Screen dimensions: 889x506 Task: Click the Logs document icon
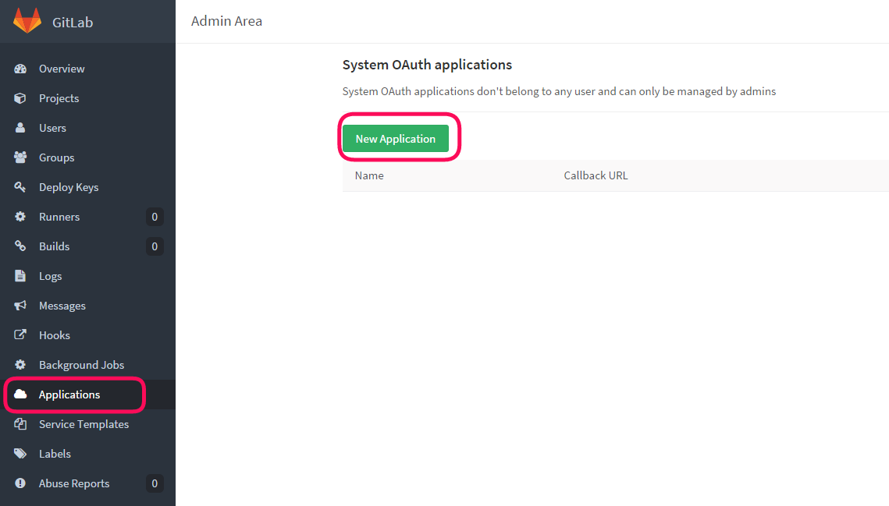pos(20,276)
